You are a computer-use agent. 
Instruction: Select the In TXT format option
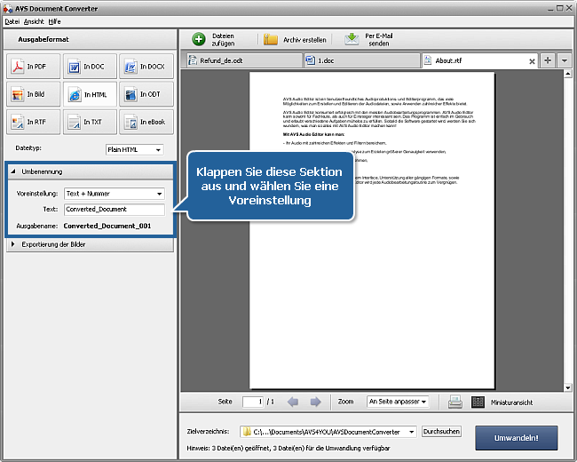click(x=88, y=122)
